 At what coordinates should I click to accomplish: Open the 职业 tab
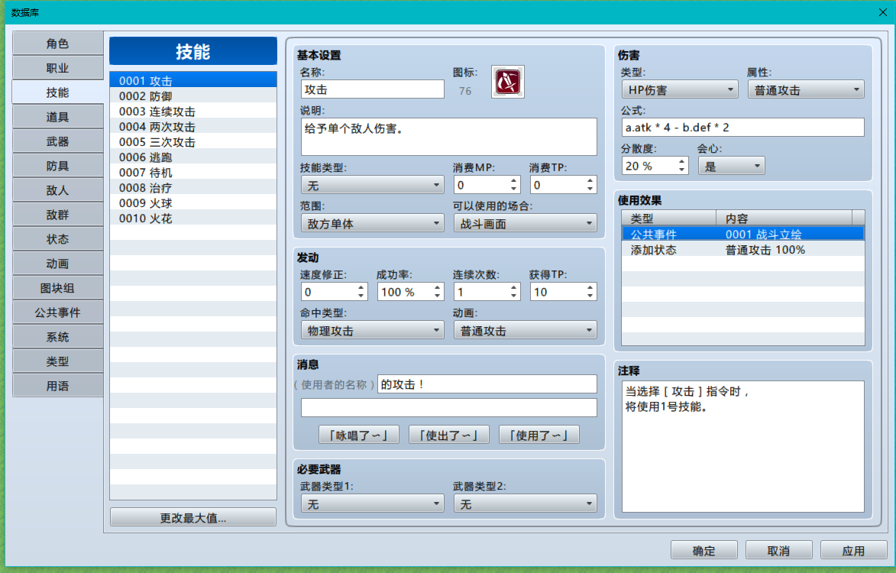(58, 68)
